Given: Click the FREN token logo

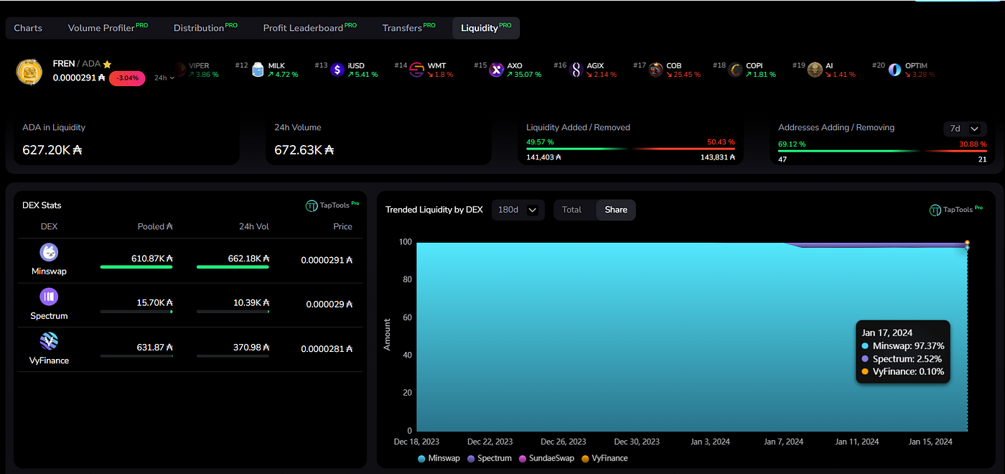Looking at the screenshot, I should 28,71.
